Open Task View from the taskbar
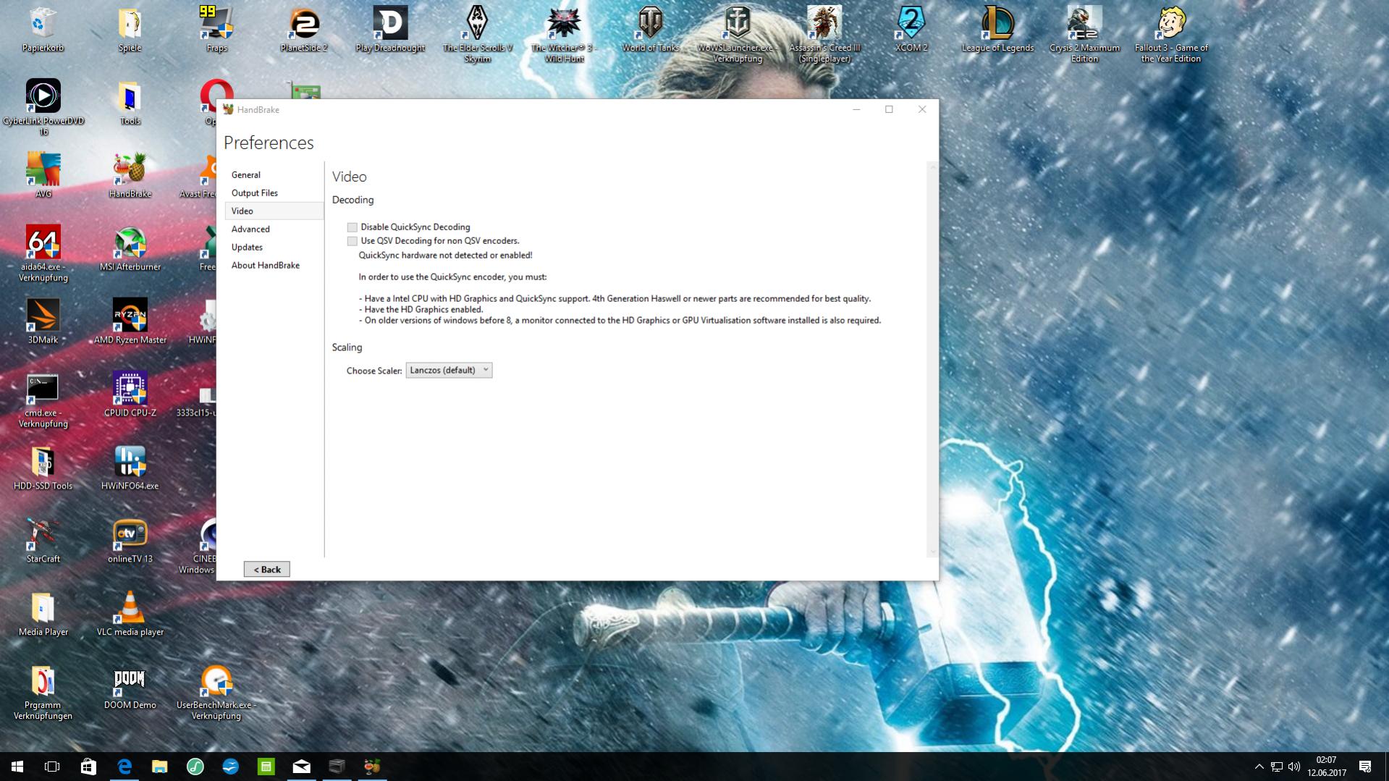The width and height of the screenshot is (1389, 781). click(52, 767)
